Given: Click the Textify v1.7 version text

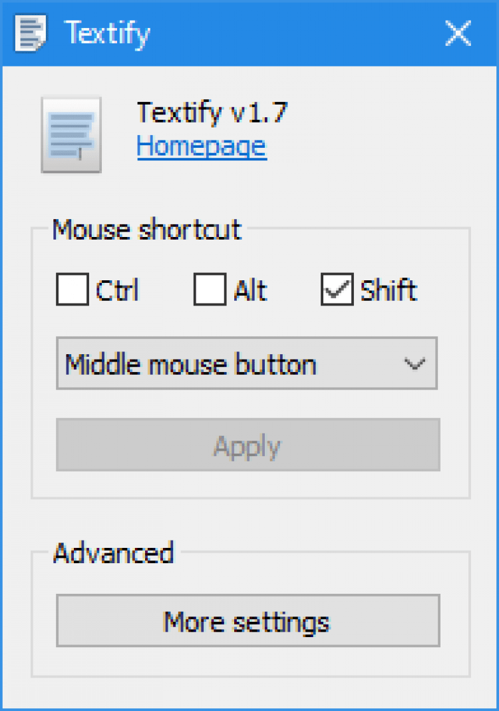Looking at the screenshot, I should pyautogui.click(x=212, y=113).
